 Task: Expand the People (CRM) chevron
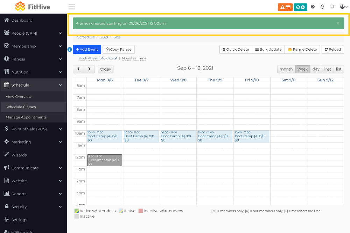click(x=60, y=33)
